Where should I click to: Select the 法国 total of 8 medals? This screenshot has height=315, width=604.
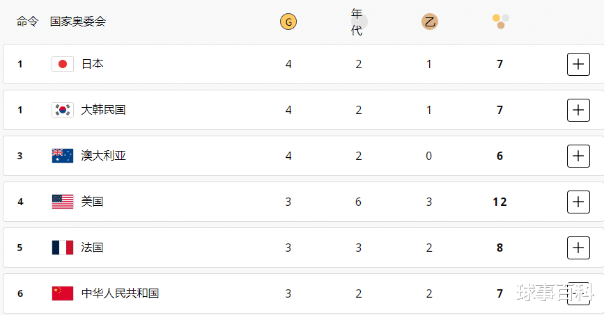[x=500, y=248]
